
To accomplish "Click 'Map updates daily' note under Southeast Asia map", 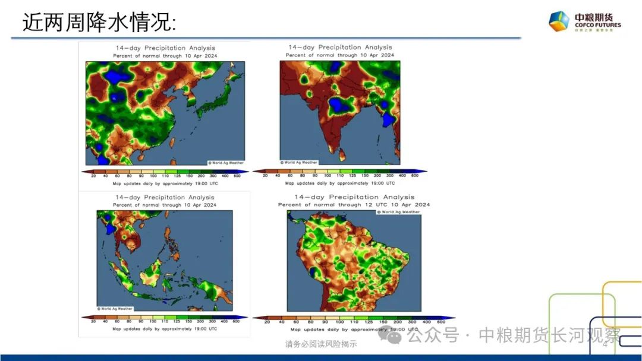I will point(165,329).
